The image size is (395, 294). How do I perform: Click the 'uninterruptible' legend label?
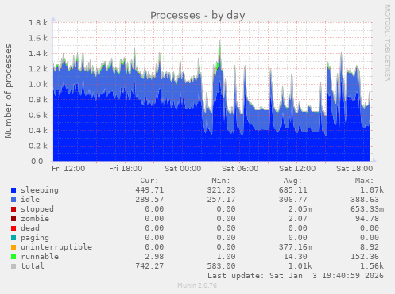(x=56, y=247)
